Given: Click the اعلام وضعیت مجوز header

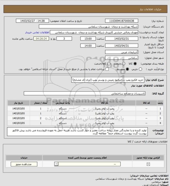Looking at the screenshot, I should (x=87, y=158).
